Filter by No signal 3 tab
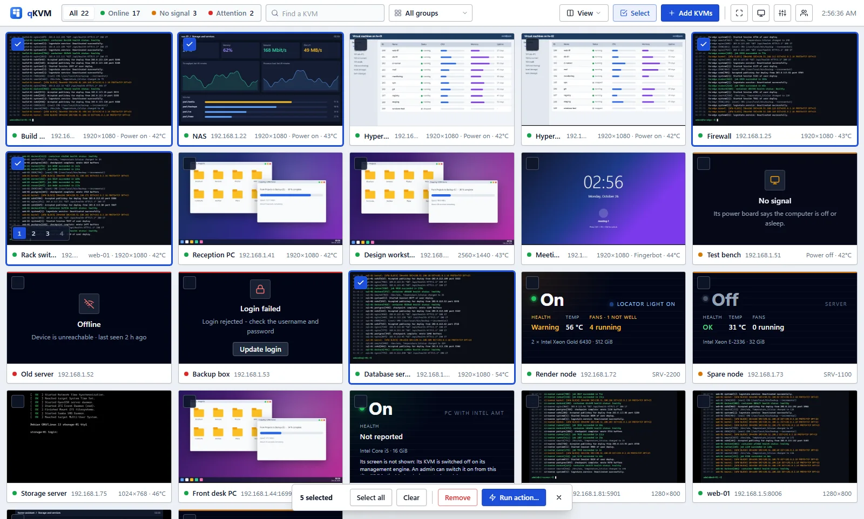Viewport: 864px width, 519px height. 174,13
